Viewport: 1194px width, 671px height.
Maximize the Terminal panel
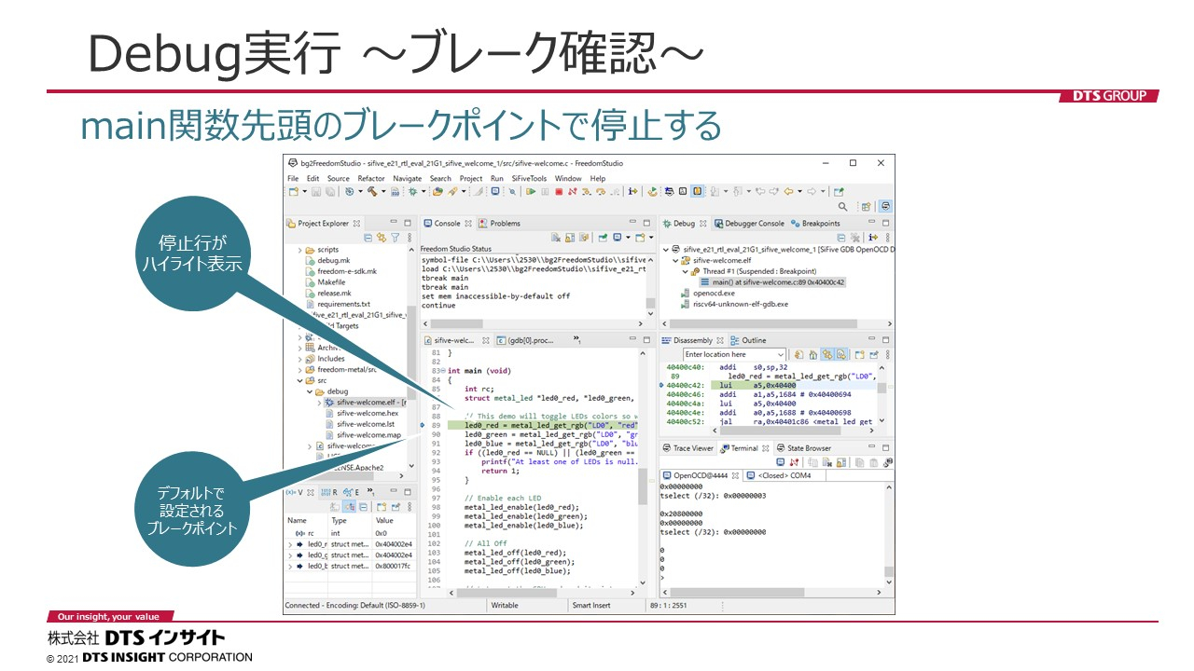pyautogui.click(x=885, y=448)
